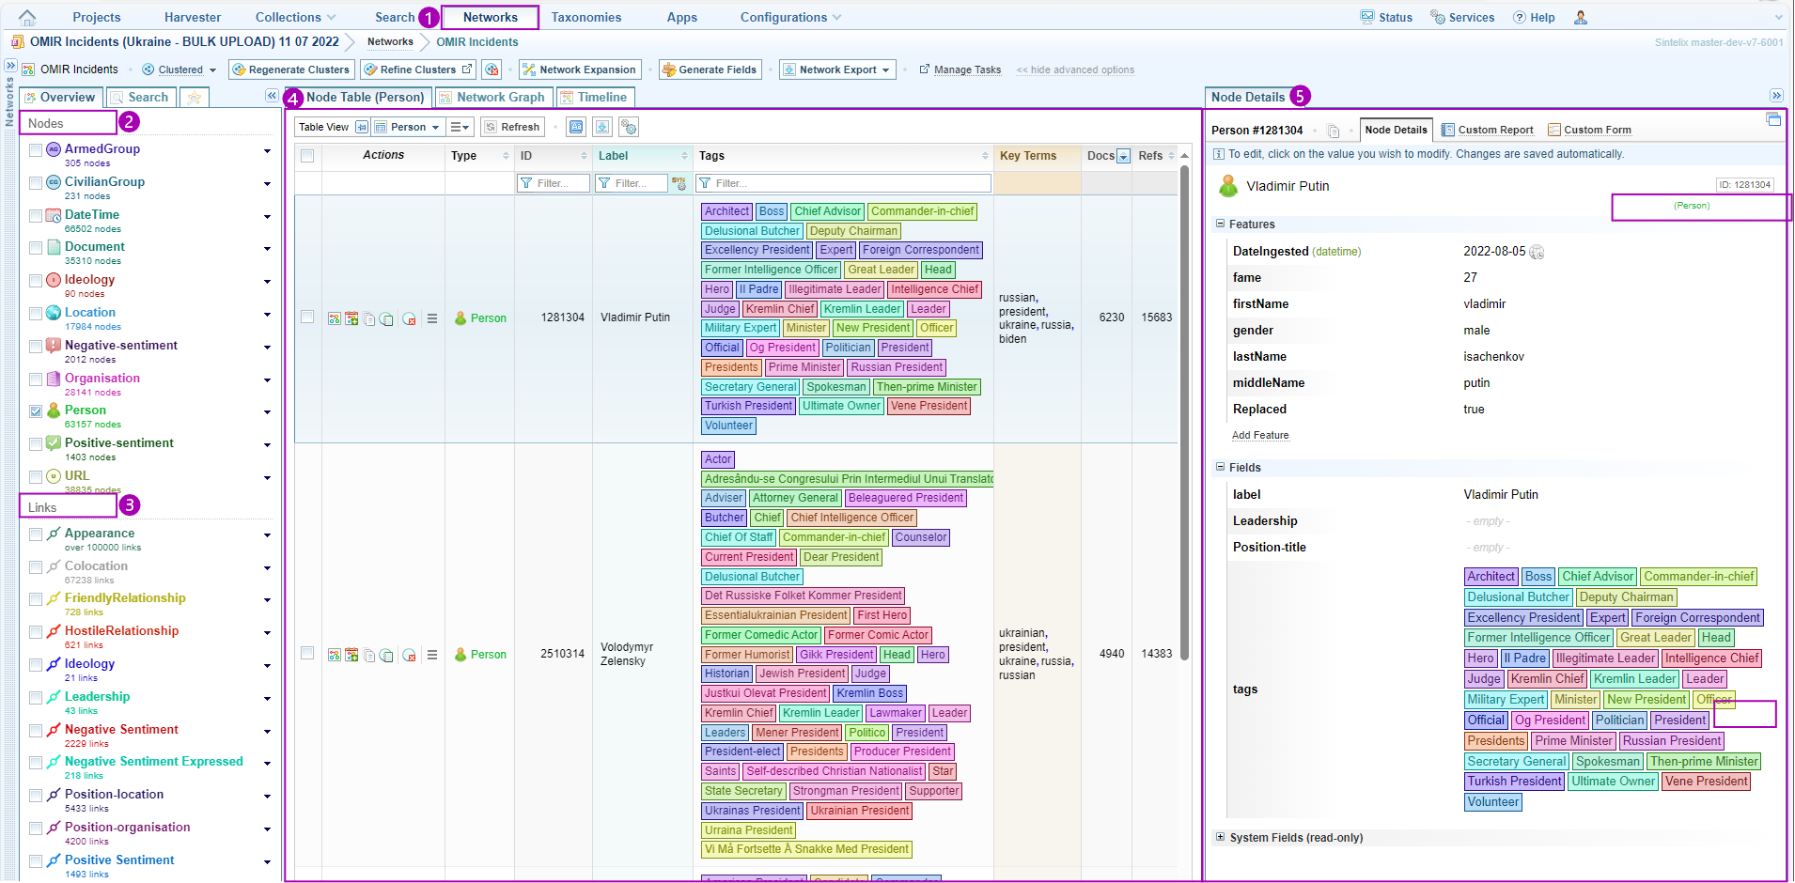Collapse the Features section
Viewport: 1795px width, 883px height.
point(1221,224)
